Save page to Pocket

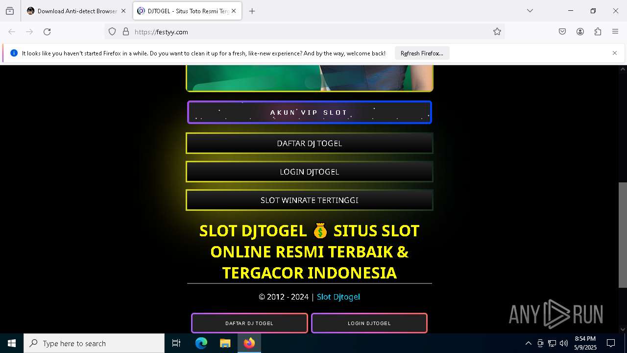point(562,32)
